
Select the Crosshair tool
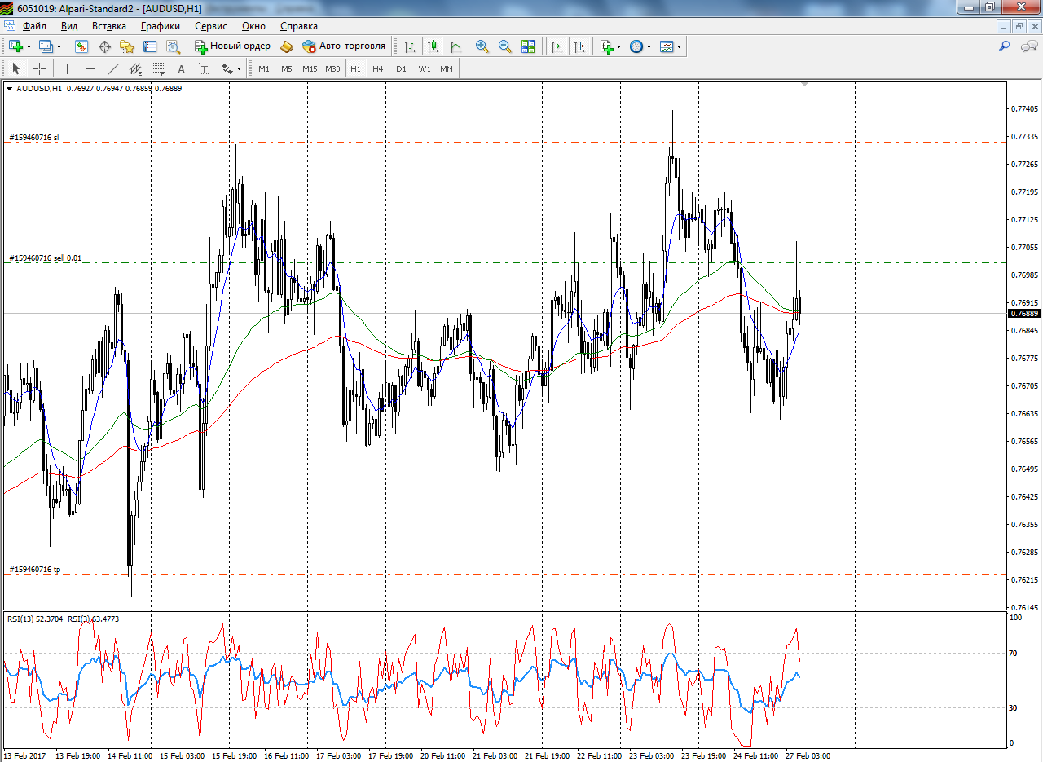[x=39, y=68]
